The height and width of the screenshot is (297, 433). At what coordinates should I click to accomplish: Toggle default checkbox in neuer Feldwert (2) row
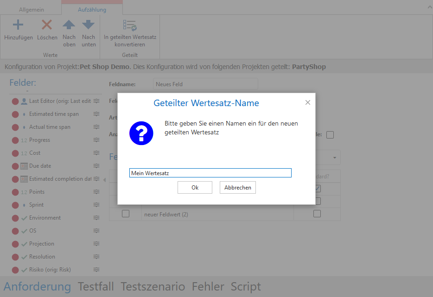pos(317,214)
